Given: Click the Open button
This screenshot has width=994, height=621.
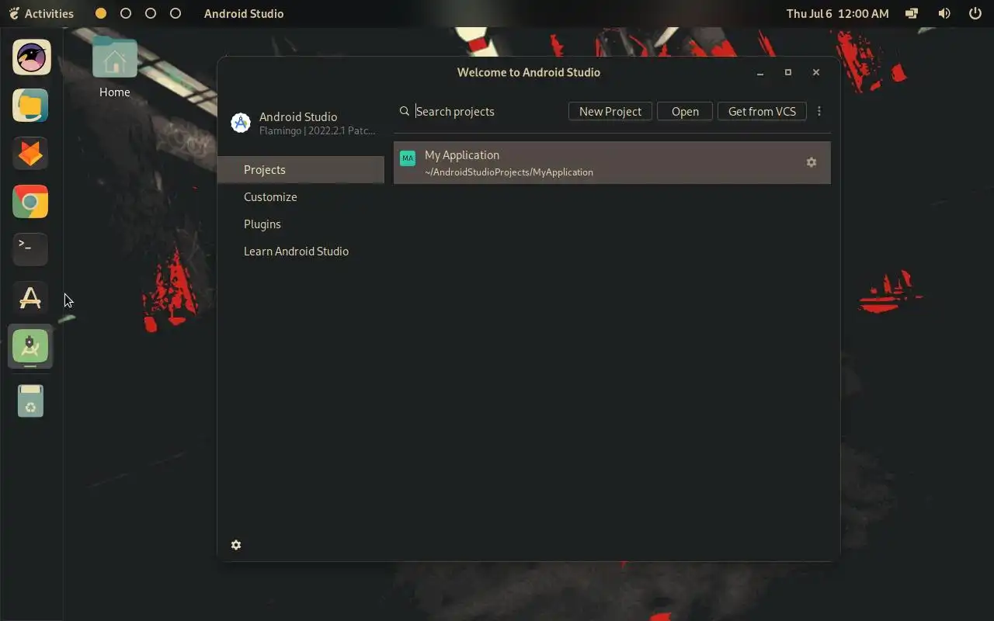Looking at the screenshot, I should 685,111.
